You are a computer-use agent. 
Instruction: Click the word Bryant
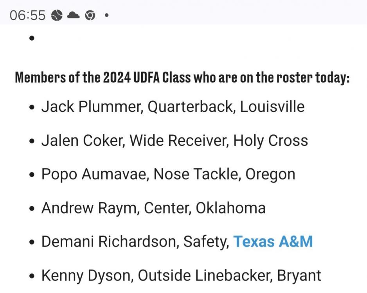click(x=299, y=275)
